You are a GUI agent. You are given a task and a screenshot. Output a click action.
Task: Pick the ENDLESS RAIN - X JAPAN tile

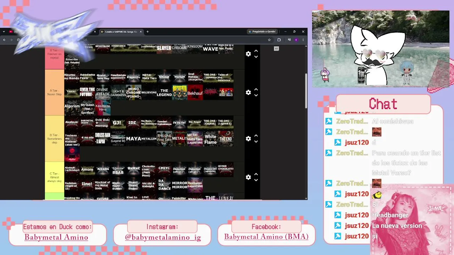click(103, 138)
